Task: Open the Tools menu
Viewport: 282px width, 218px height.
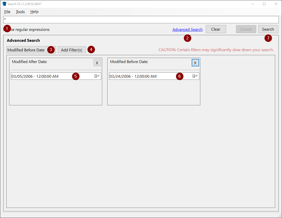Action: (20, 12)
